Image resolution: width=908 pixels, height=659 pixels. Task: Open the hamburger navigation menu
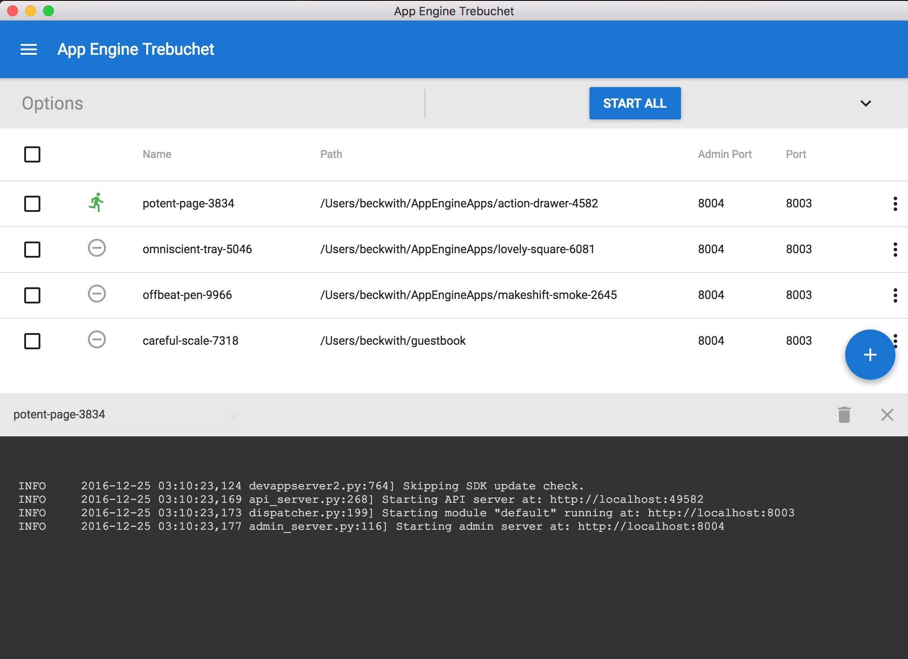click(29, 49)
